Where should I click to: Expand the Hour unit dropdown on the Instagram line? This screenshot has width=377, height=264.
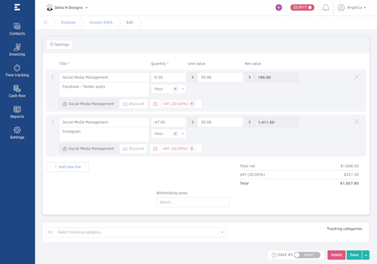pyautogui.click(x=182, y=134)
